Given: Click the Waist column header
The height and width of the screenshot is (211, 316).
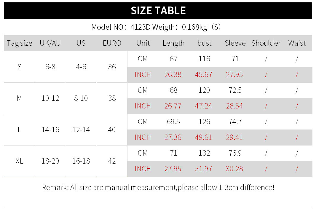Looking at the screenshot, I should pyautogui.click(x=297, y=43).
